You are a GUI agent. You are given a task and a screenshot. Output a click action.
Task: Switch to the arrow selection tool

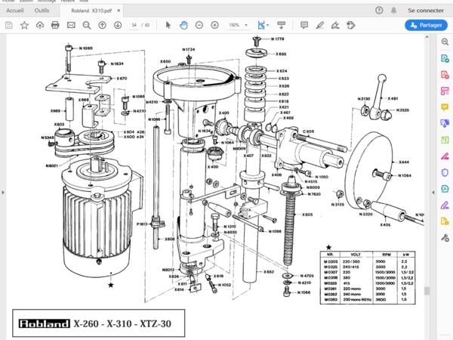168,25
